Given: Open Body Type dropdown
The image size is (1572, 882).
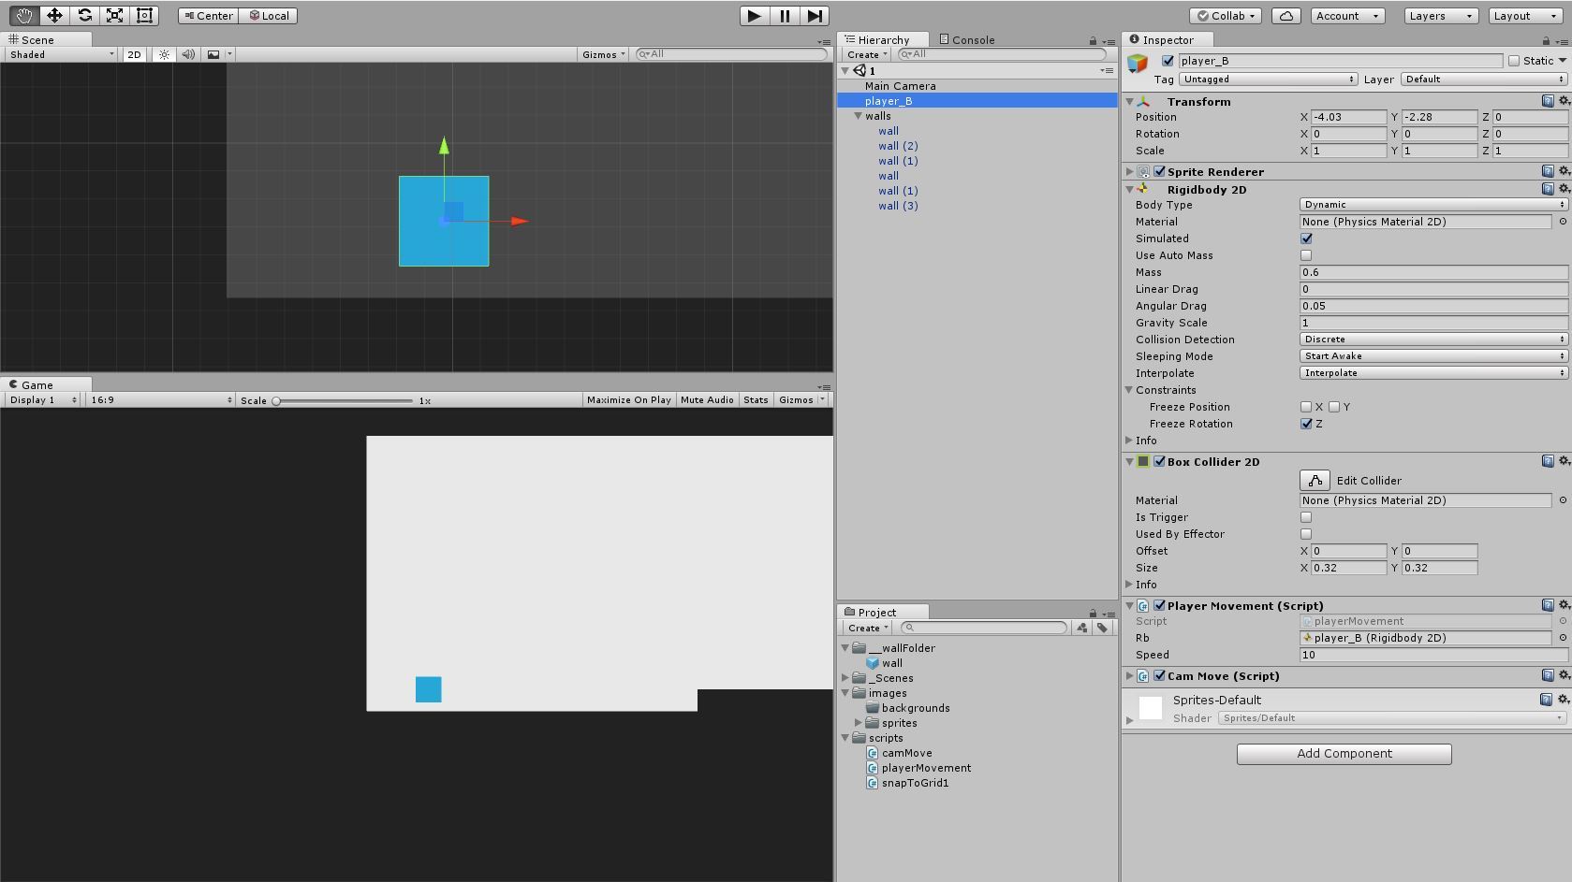Looking at the screenshot, I should pos(1433,205).
